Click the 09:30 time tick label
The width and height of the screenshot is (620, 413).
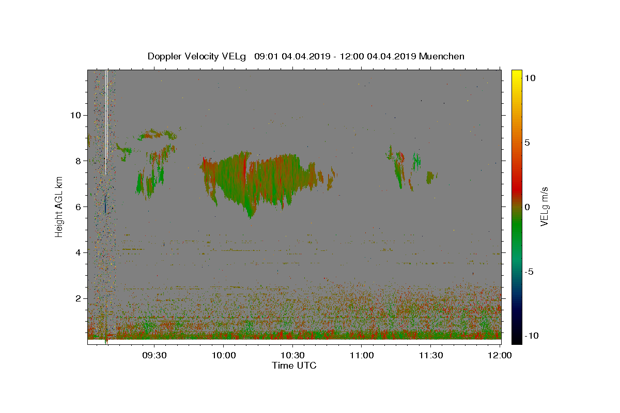pyautogui.click(x=154, y=355)
